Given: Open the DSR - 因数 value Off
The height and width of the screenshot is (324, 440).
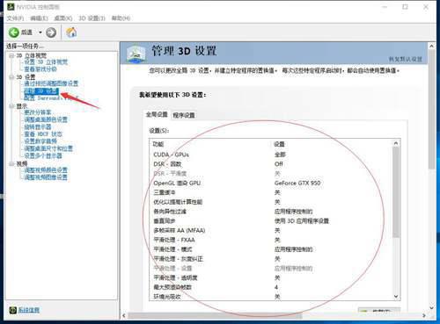Looking at the screenshot, I should [278, 164].
